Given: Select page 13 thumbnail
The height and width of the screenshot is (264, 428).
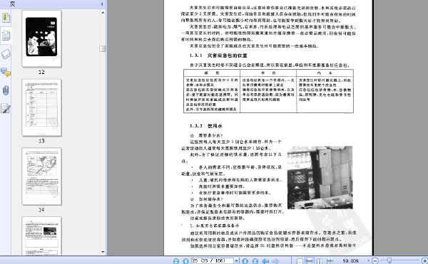Looking at the screenshot, I should [42, 107].
